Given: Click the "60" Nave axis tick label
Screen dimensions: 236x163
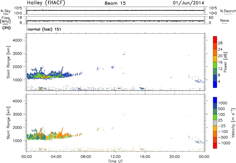Looking at the screenshot, I should [x=211, y=18].
